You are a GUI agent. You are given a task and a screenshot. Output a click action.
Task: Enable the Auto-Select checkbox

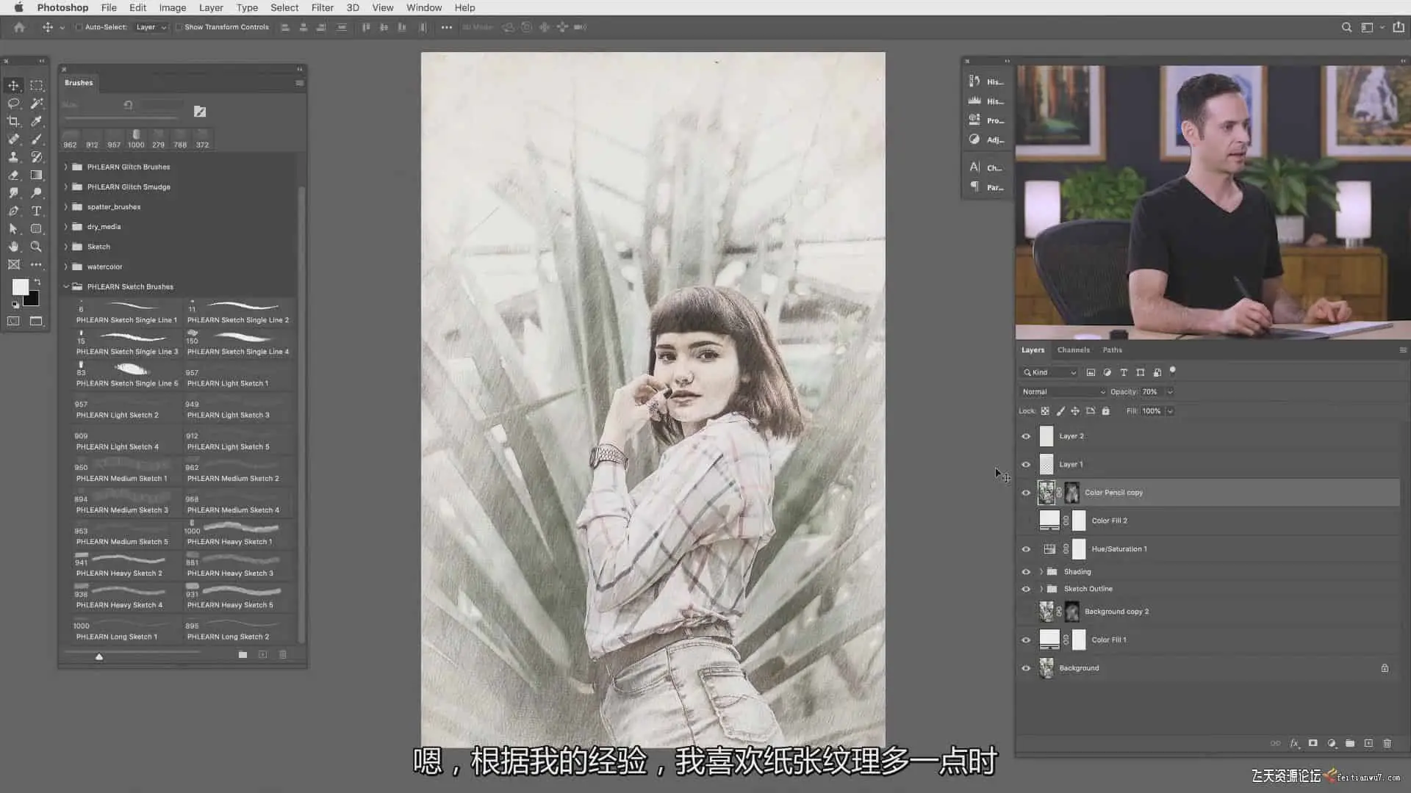(79, 27)
